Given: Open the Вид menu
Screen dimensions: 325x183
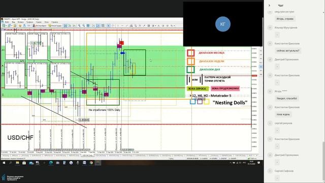Looking at the screenshot, I should point(14,22).
